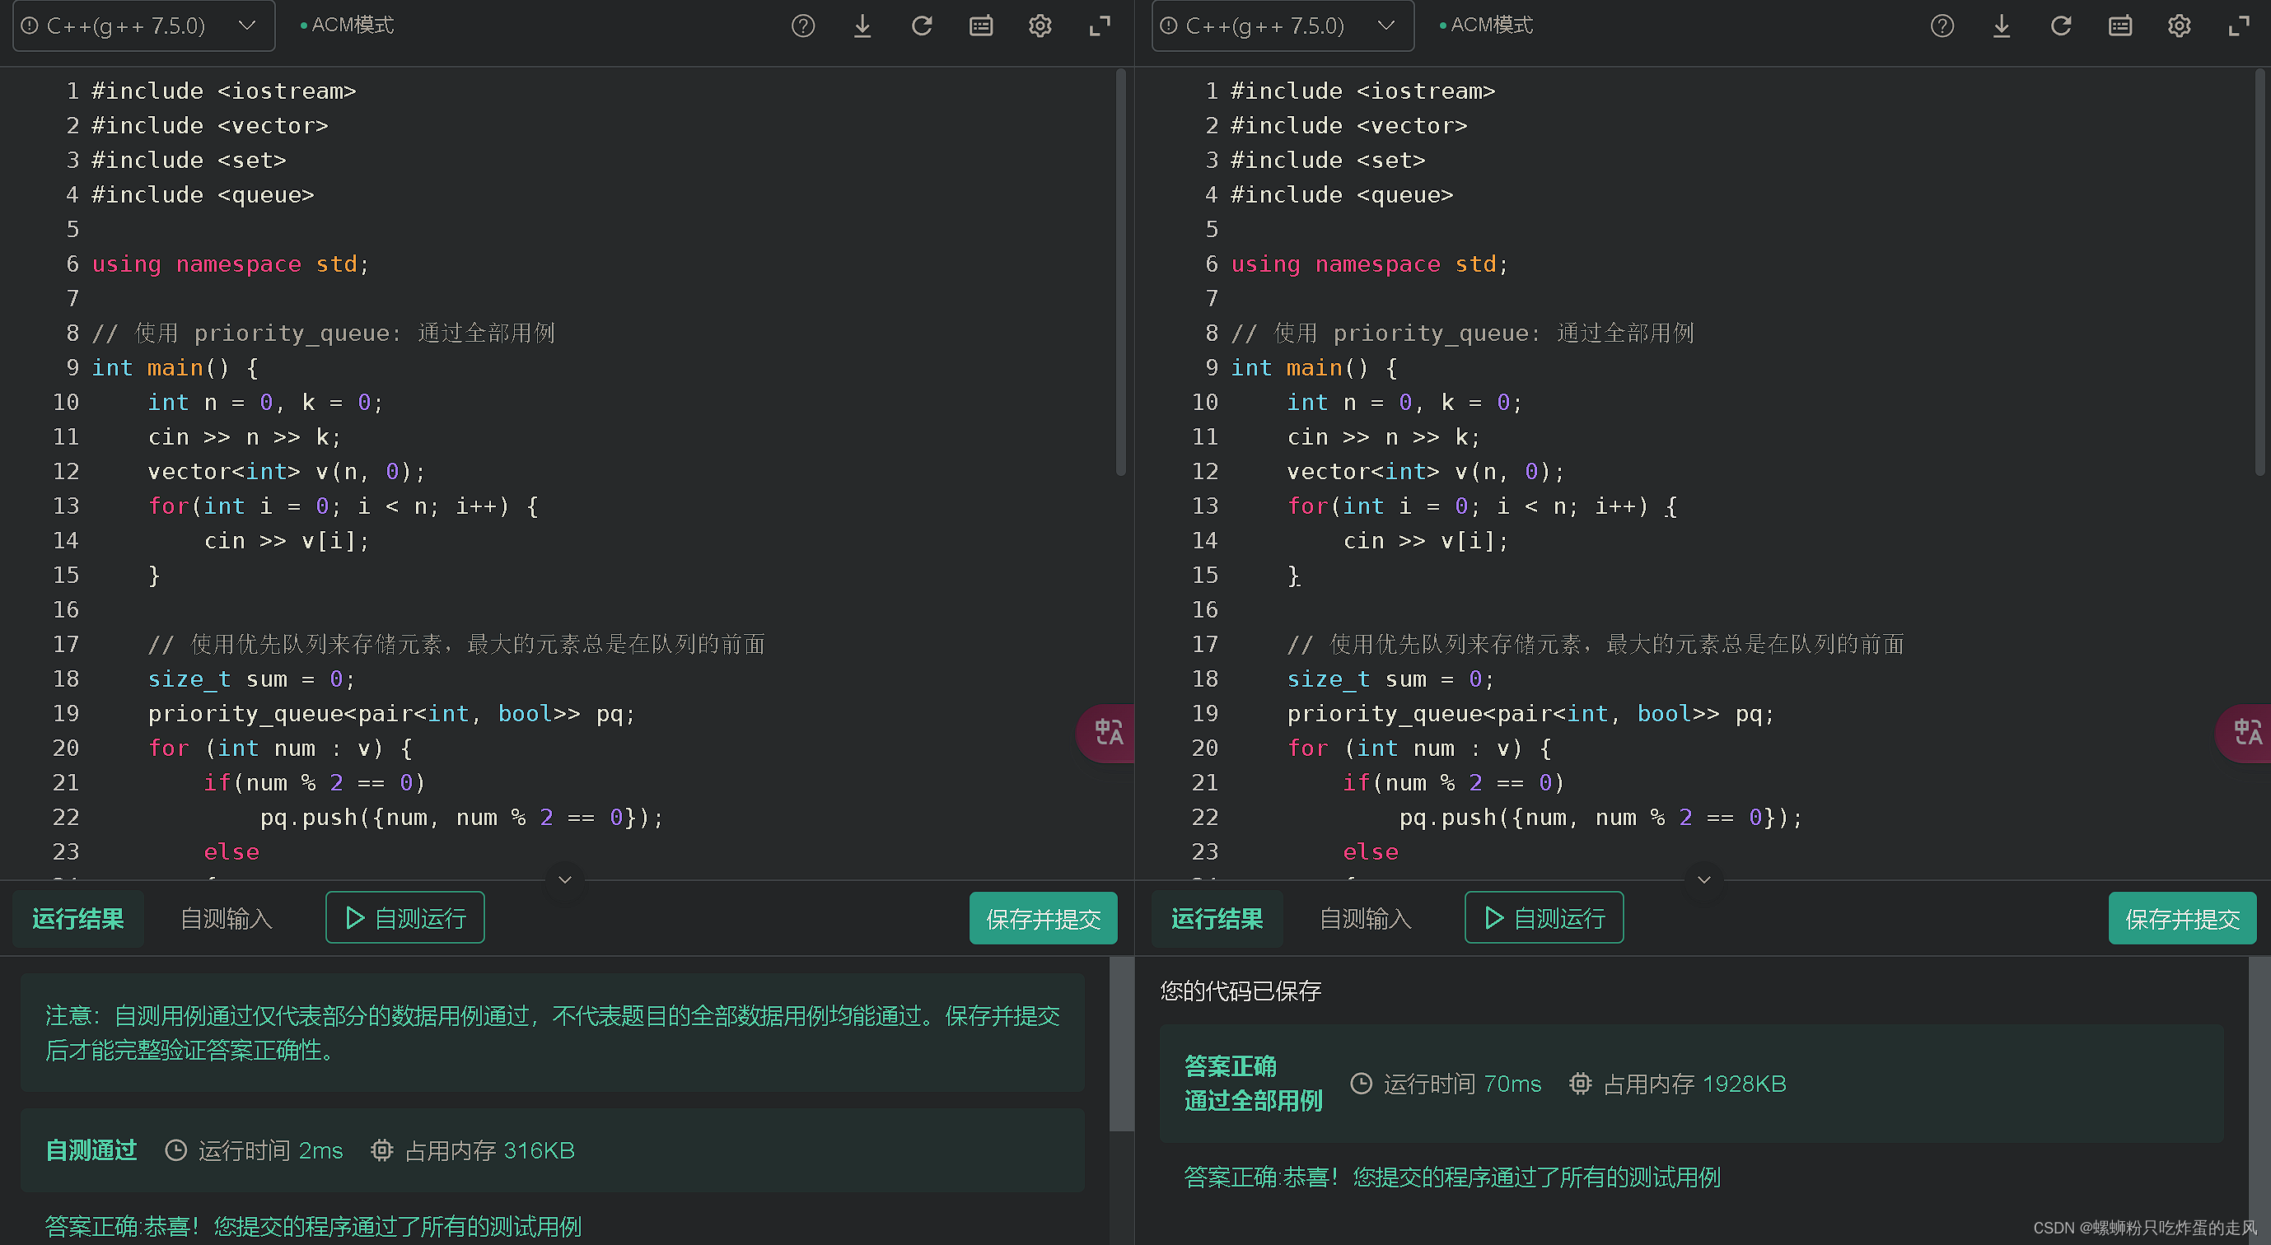Click 'using namespace std;' line in left editor
This screenshot has width=2271, height=1245.
(230, 263)
